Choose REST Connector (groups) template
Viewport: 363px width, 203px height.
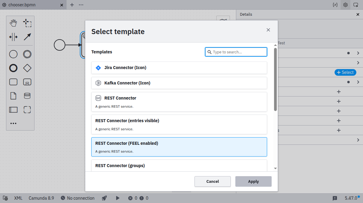(x=179, y=166)
